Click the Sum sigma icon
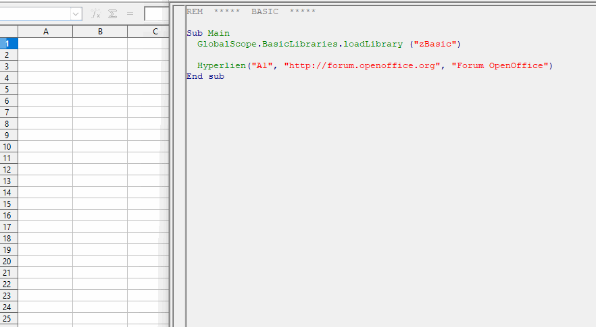596x327 pixels. coord(111,13)
